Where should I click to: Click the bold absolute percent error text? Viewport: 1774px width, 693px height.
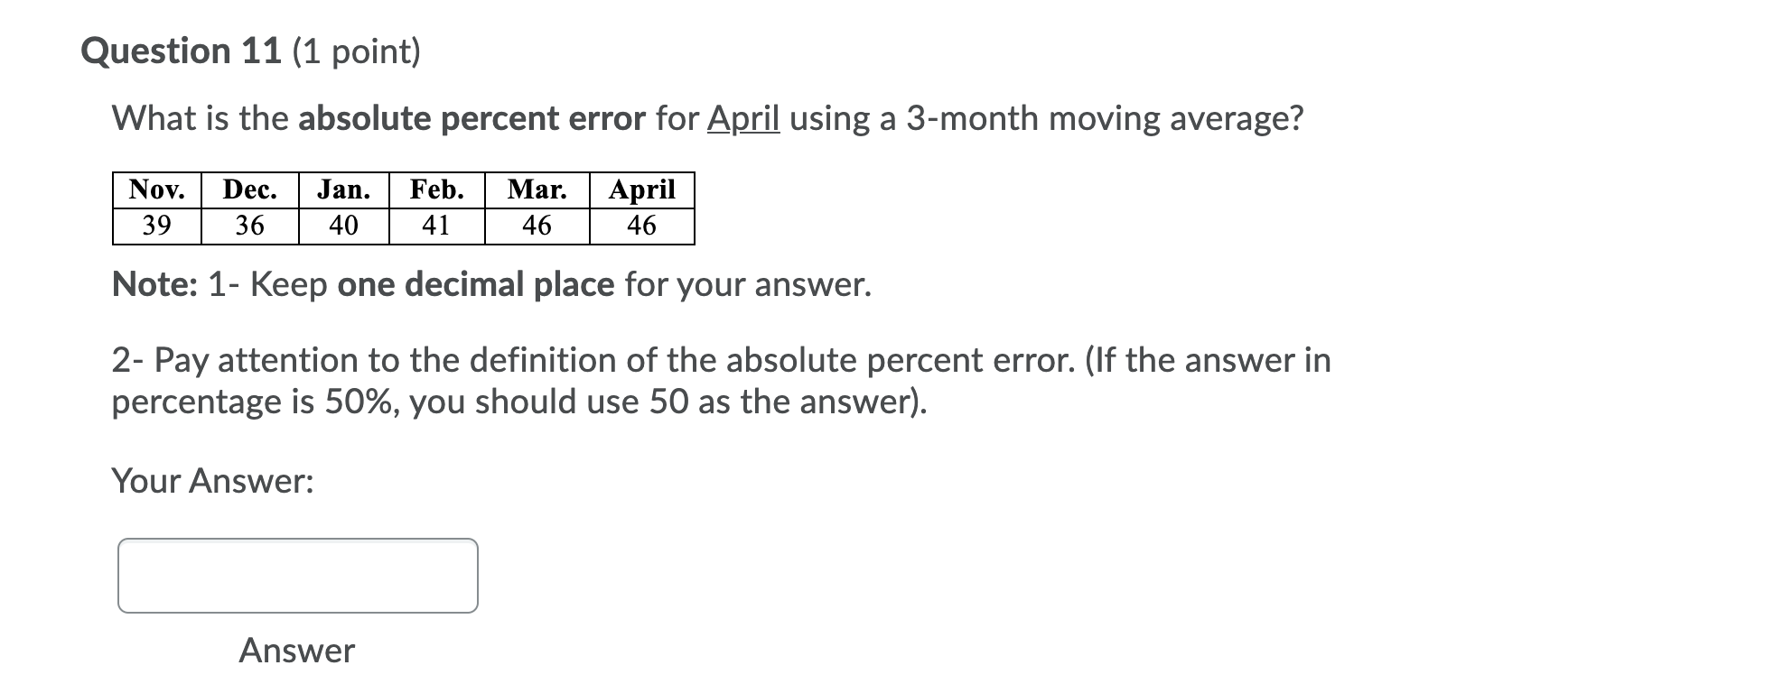(x=471, y=116)
